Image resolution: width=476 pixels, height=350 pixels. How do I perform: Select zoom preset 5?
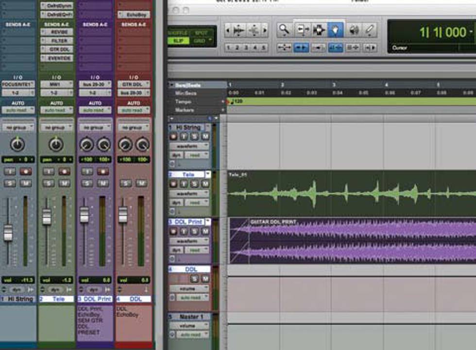click(264, 48)
